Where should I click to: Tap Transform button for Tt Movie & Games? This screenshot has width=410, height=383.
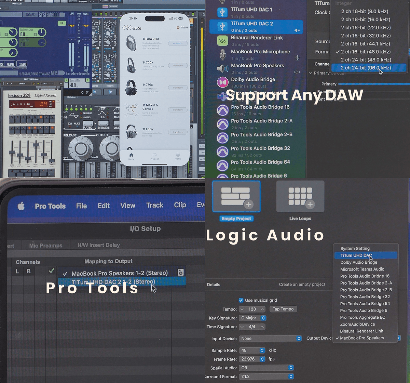[x=178, y=110]
